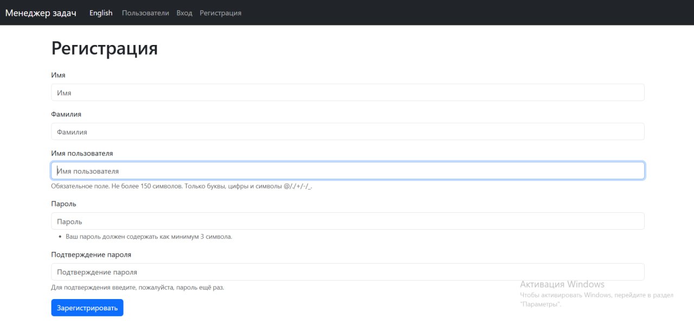
Task: Focus the Фамилия input field
Action: click(348, 132)
